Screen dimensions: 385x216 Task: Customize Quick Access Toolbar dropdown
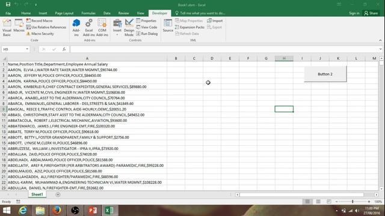coord(36,5)
